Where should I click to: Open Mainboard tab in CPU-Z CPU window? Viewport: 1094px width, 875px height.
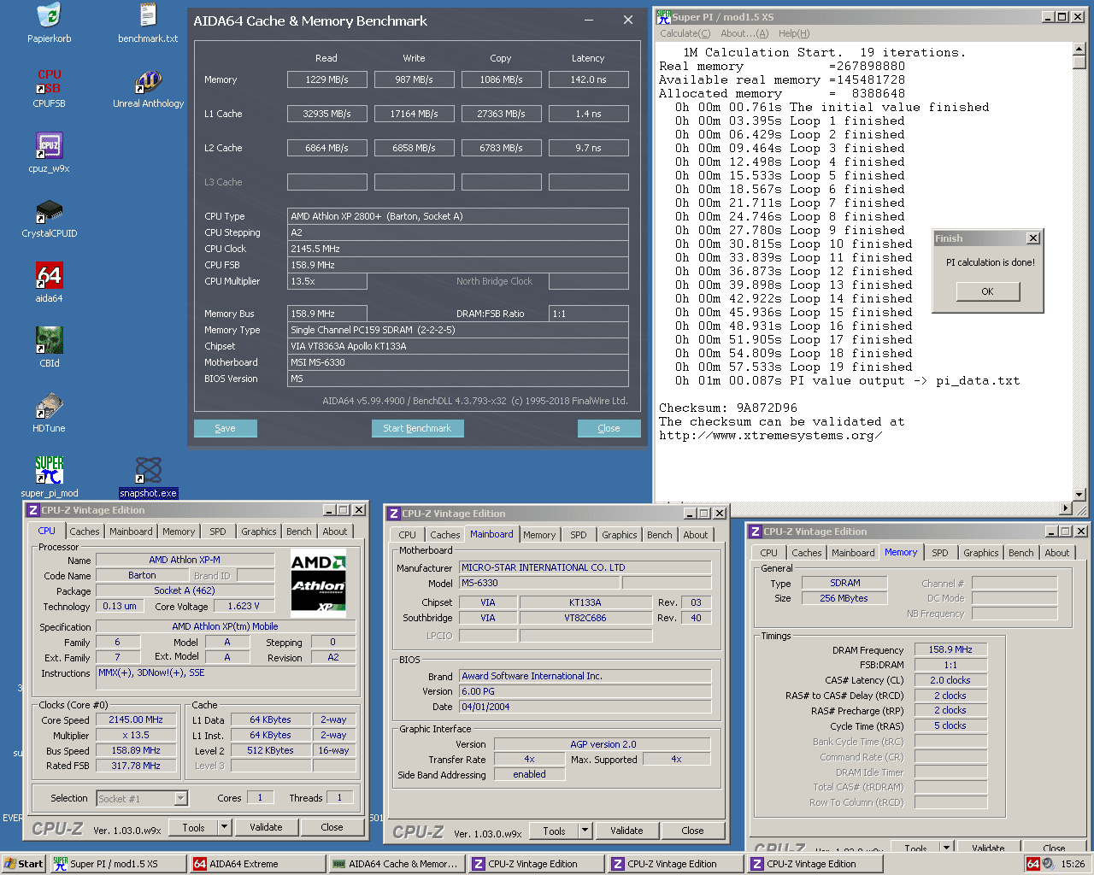tap(131, 531)
